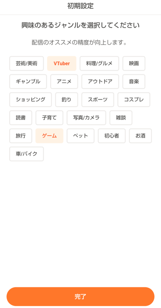Deselect the VTuber genre chip
The image size is (161, 308).
(62, 63)
